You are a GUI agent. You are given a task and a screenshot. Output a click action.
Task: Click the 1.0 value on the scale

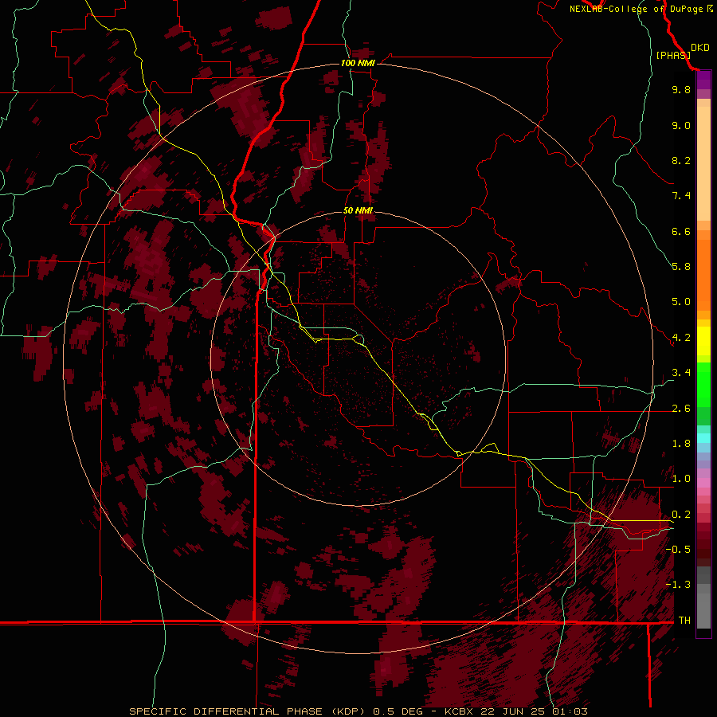[681, 479]
